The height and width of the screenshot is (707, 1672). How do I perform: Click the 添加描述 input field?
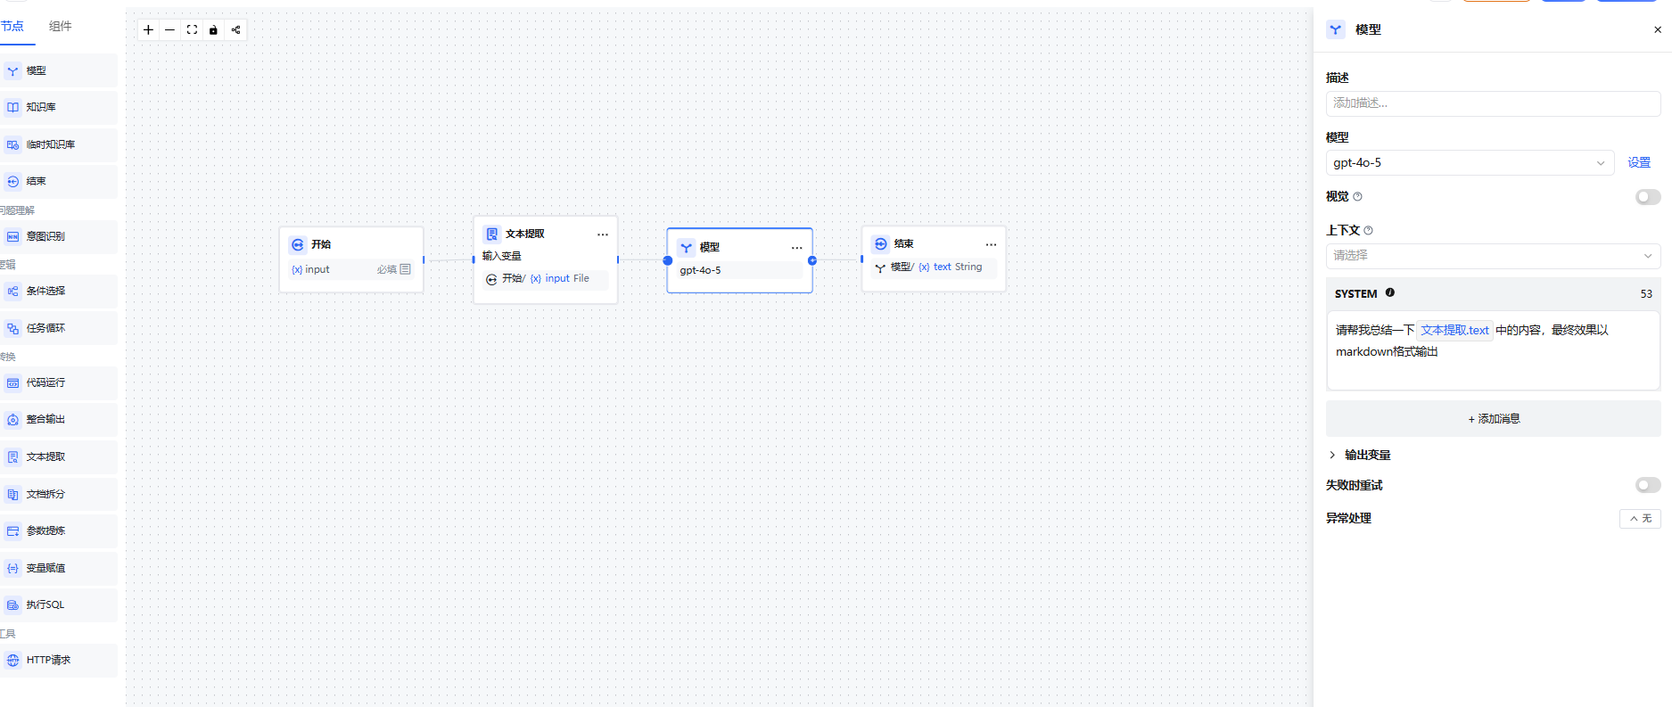(x=1493, y=103)
